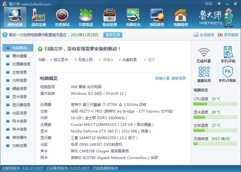Click the 重新检测 rescan button
This screenshot has height=172, width=241.
113,35
